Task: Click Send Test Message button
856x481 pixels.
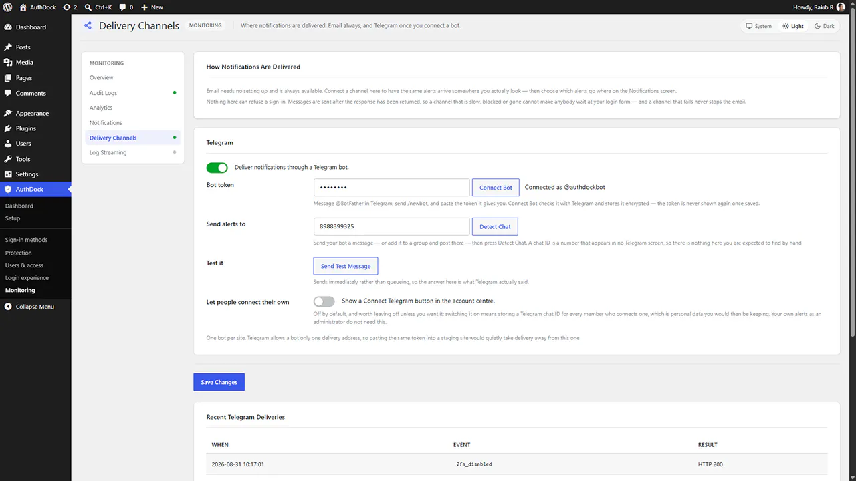Action: (346, 266)
